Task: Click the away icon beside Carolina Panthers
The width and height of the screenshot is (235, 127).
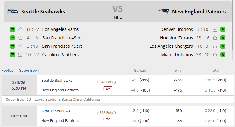Action: coord(20,55)
